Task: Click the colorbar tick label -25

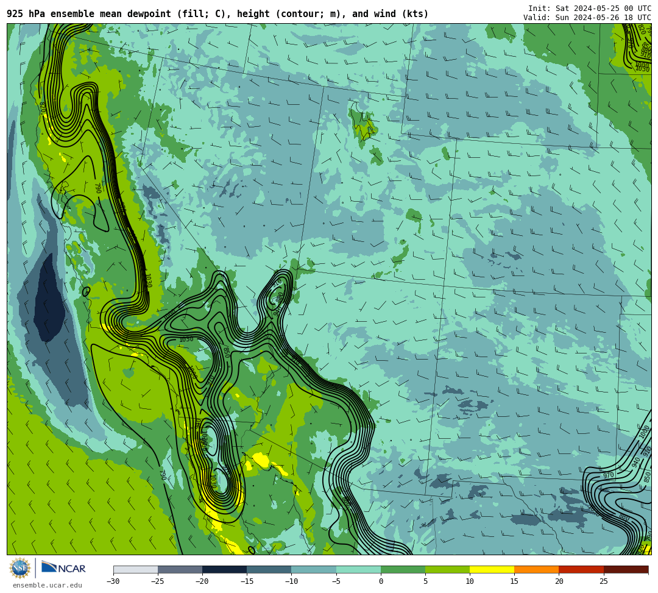Action: pos(158,581)
